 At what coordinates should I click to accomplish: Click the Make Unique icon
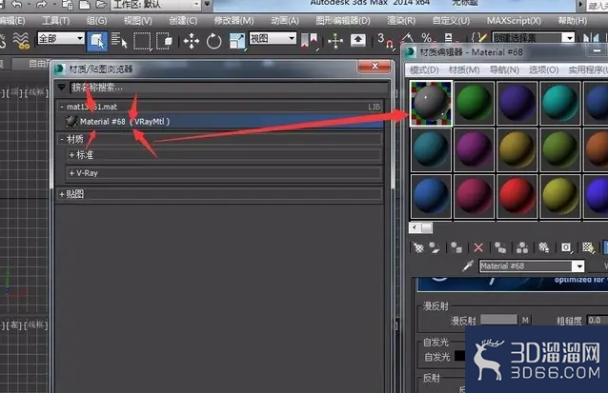[x=522, y=247]
